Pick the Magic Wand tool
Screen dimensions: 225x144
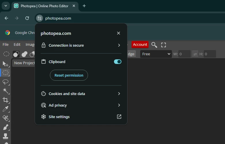(x=5, y=91)
